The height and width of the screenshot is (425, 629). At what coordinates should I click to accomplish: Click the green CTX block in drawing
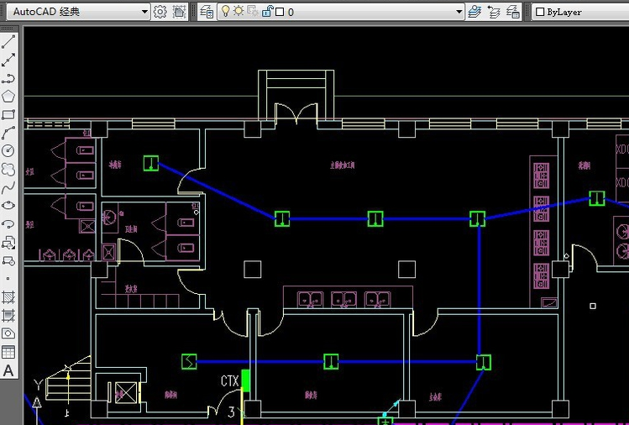coord(245,380)
